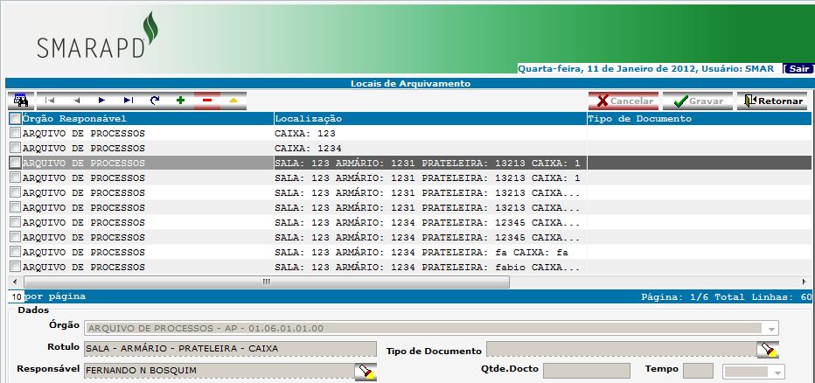Screen dimensions: 815x383
Task: Expand the Órgão dropdown
Action: click(x=771, y=329)
